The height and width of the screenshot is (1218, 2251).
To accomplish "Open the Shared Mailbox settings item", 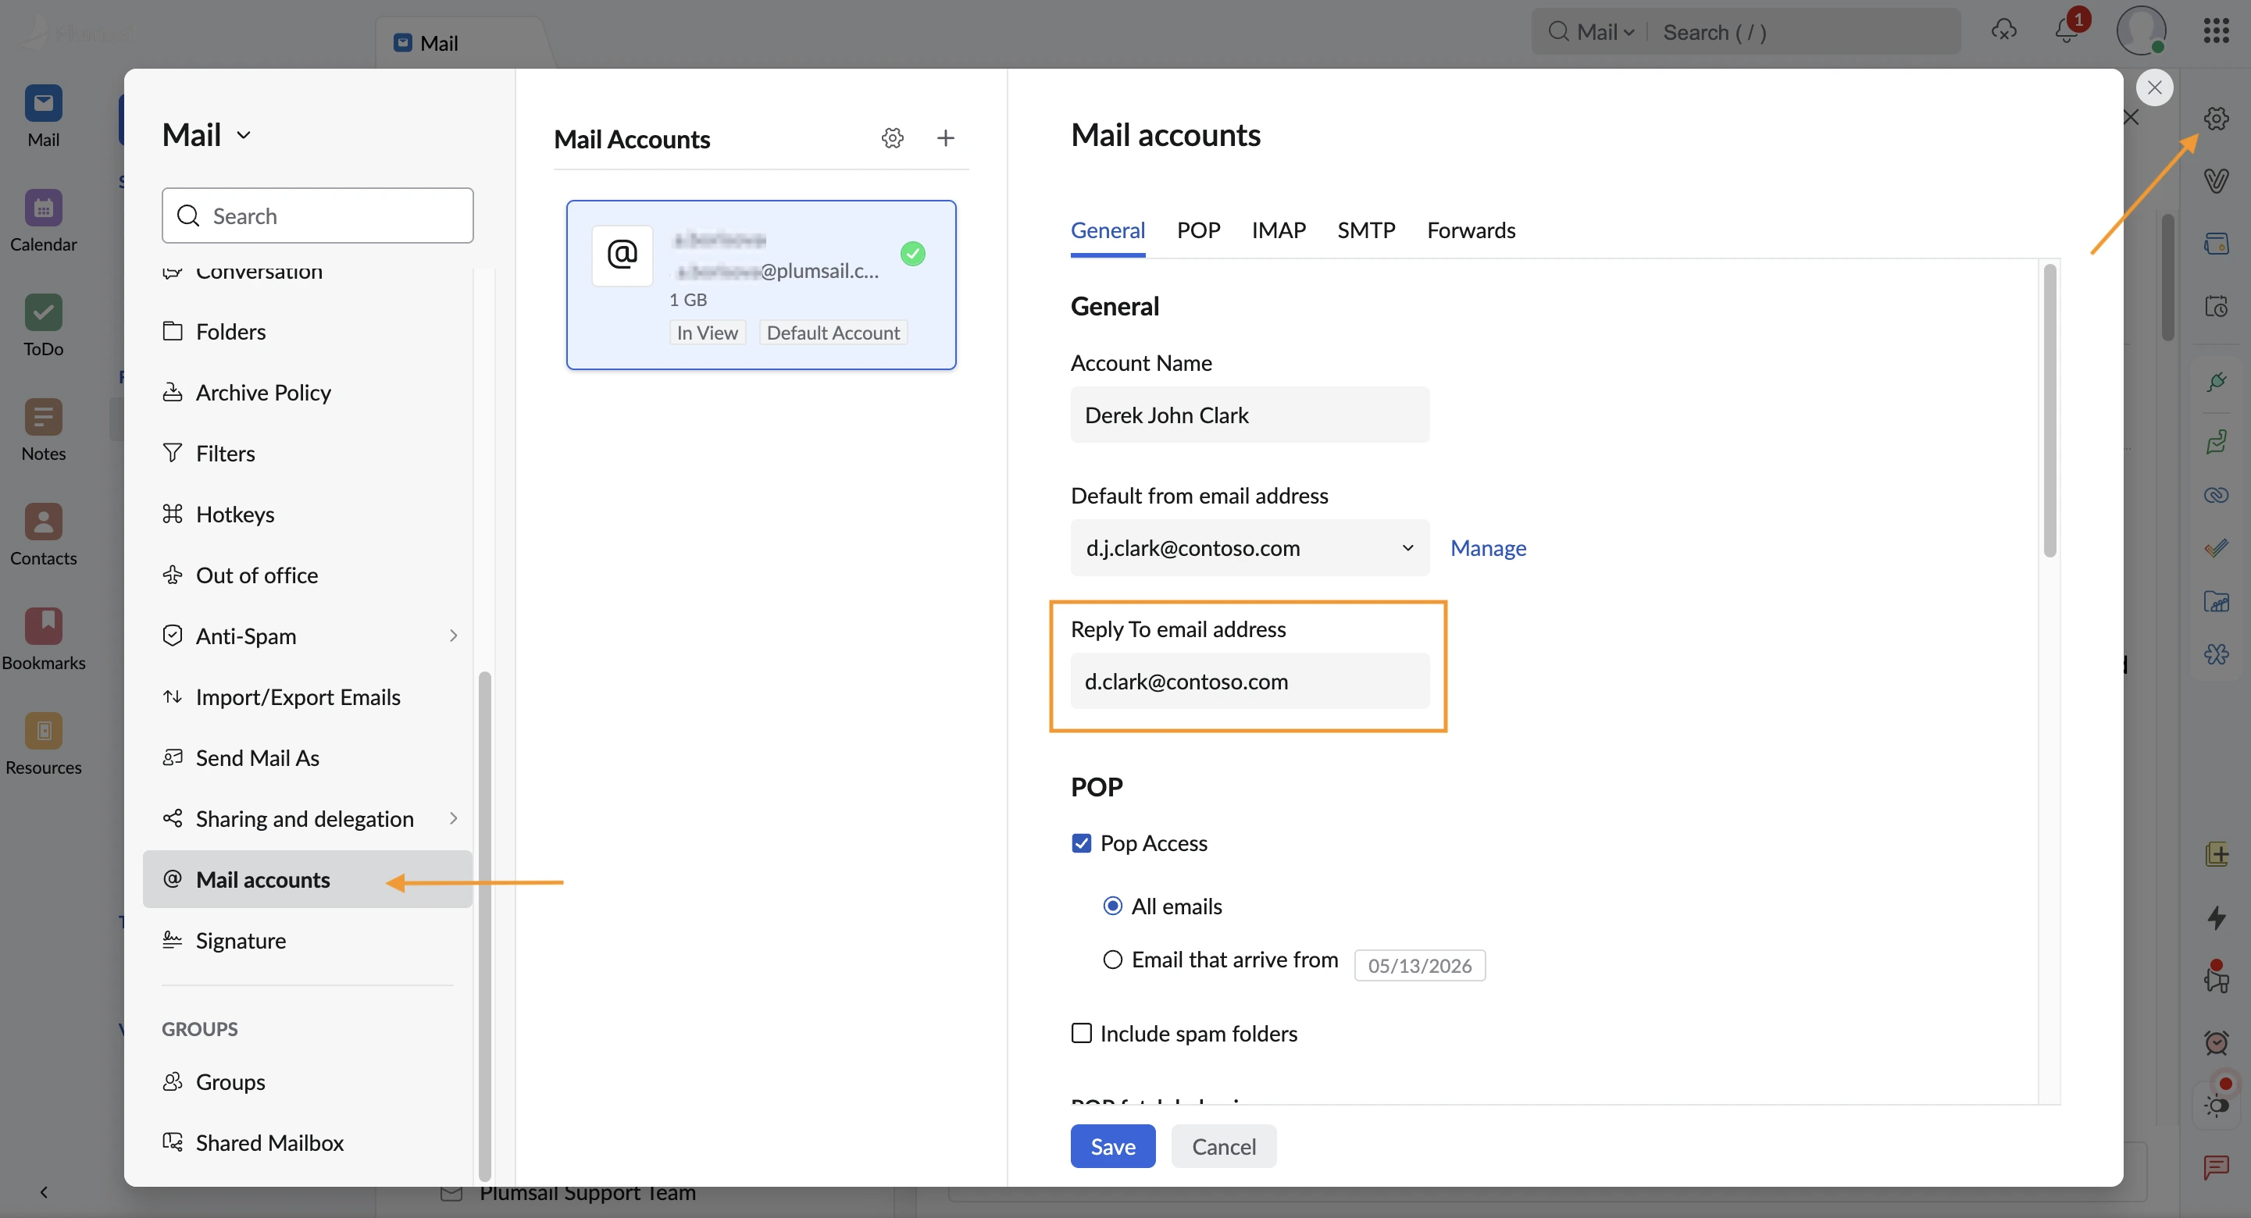I will coord(308,1143).
